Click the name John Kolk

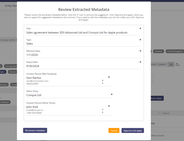[x=32, y=107]
